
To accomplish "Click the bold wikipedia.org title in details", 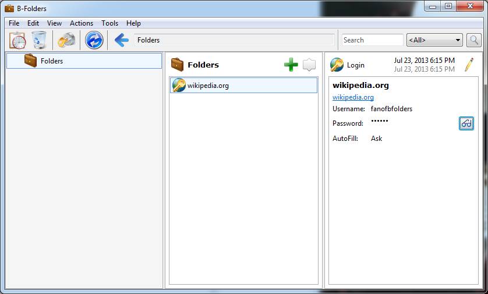I will 360,85.
